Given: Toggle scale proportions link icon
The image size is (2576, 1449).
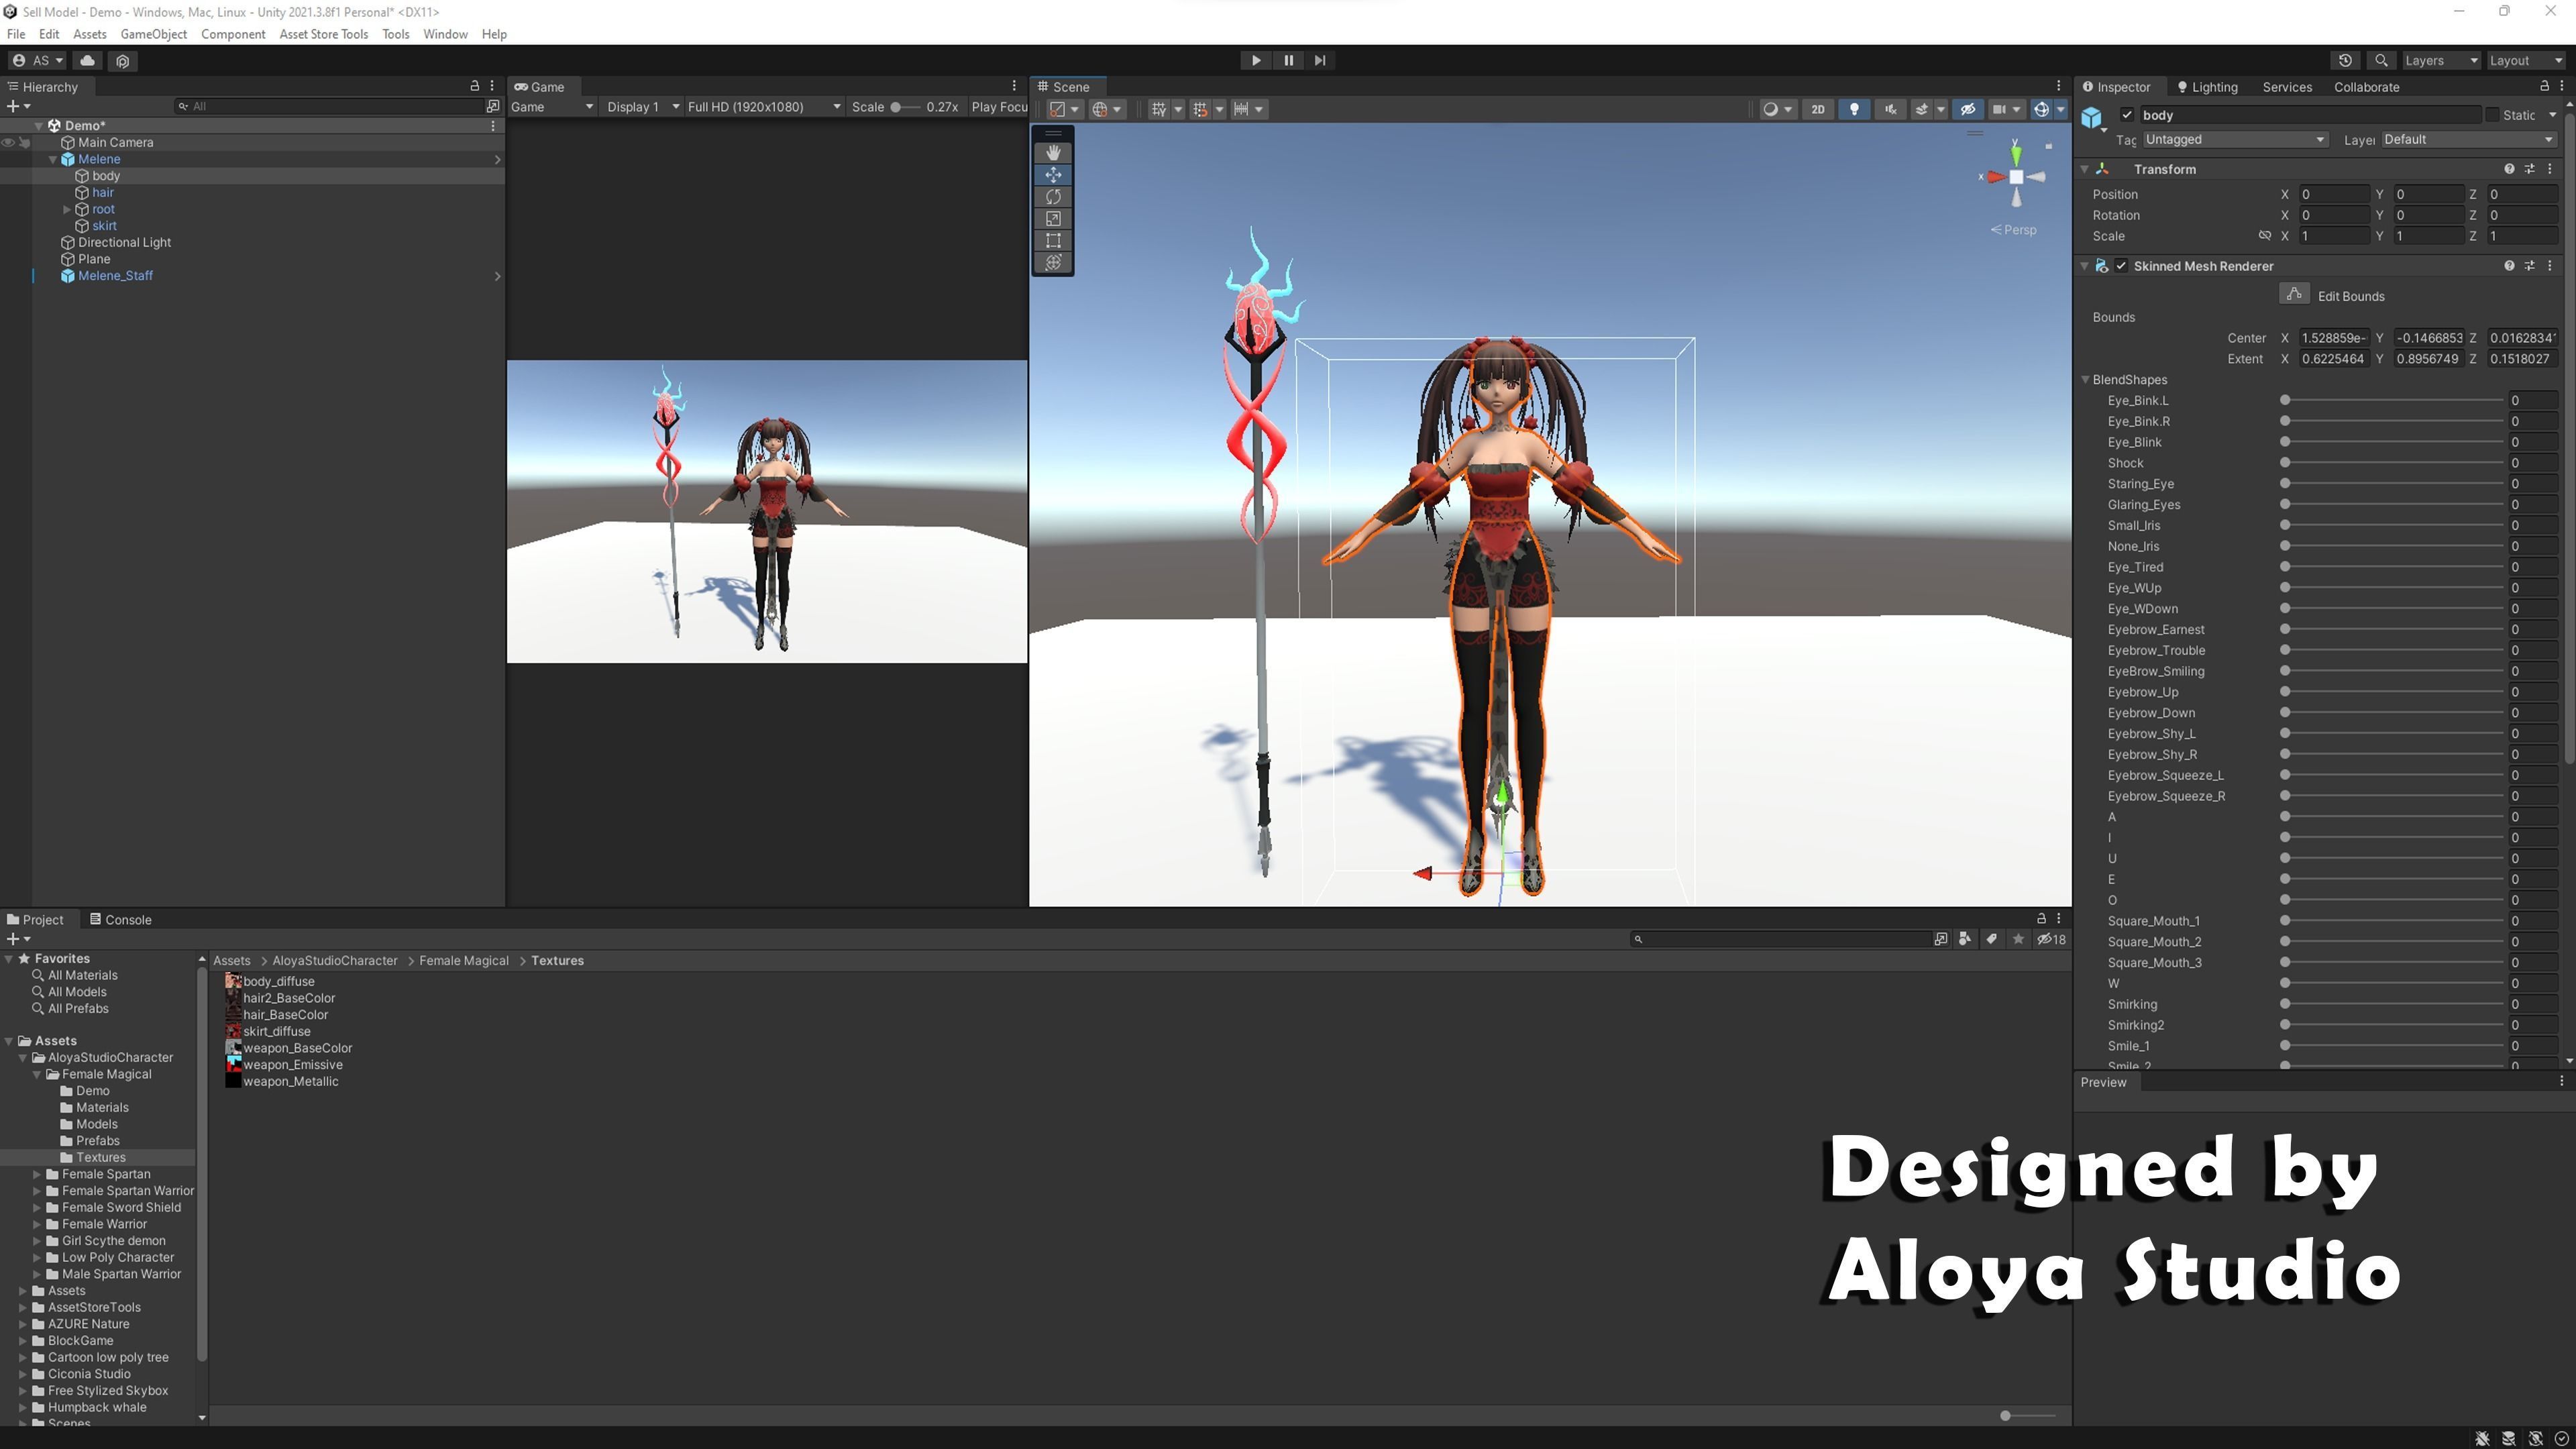Looking at the screenshot, I should (x=2265, y=236).
